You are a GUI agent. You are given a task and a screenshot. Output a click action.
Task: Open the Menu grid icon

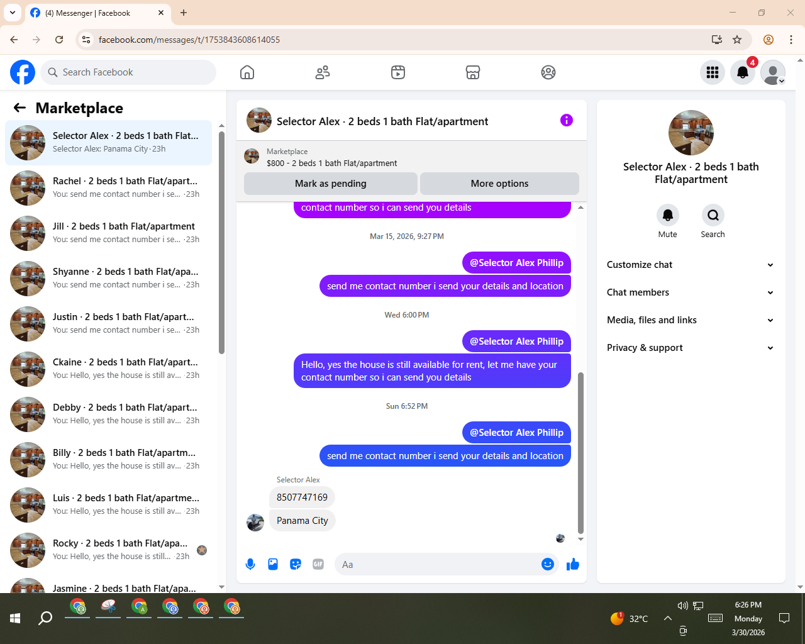click(x=713, y=72)
